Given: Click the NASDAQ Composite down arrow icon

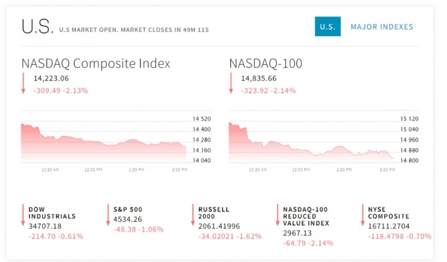Looking at the screenshot, I should tap(23, 83).
